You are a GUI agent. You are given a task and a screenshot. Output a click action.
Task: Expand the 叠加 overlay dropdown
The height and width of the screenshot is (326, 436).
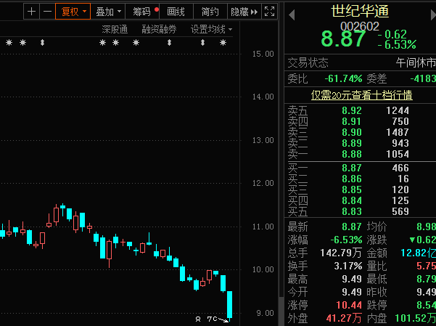[x=108, y=12]
